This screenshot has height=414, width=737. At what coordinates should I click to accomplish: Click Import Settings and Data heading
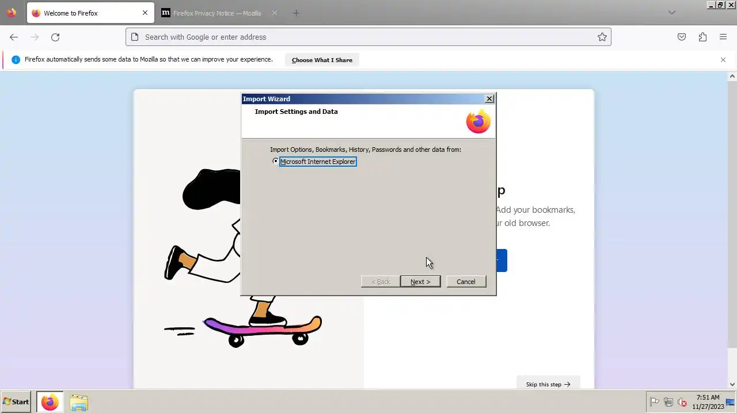297,112
